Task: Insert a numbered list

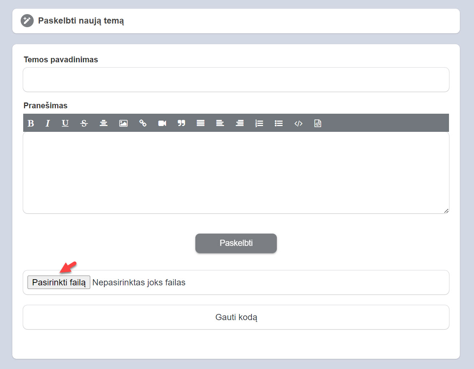Action: 259,123
